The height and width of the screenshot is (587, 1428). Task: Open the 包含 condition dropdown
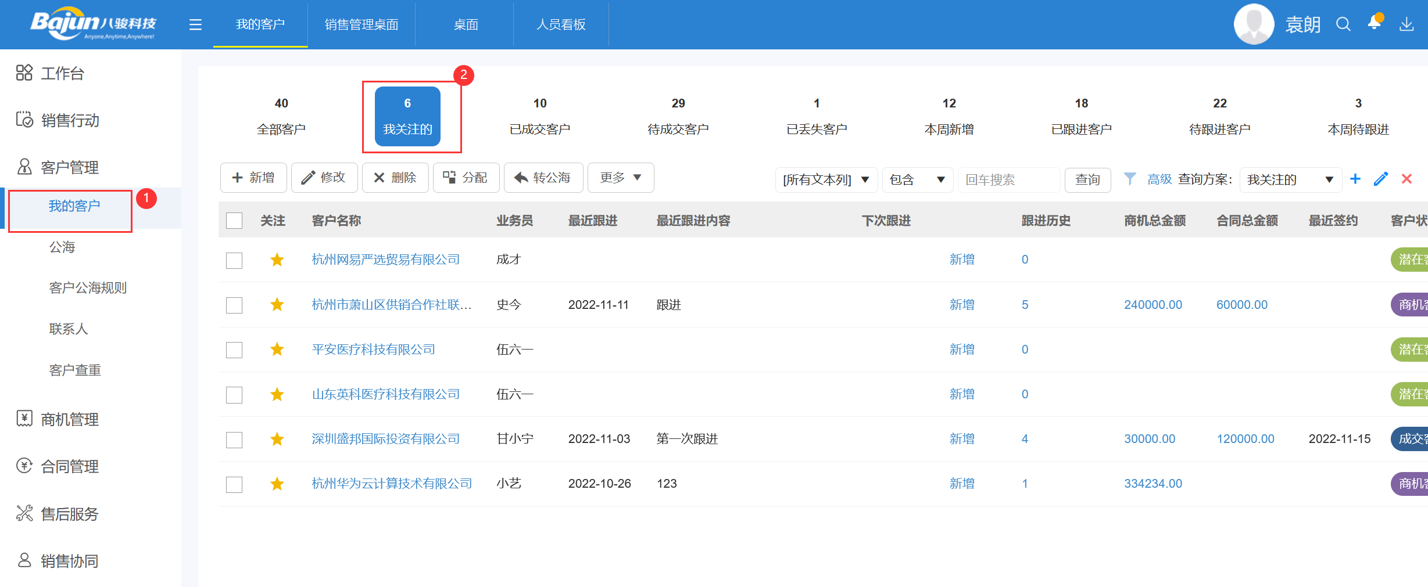point(917,179)
